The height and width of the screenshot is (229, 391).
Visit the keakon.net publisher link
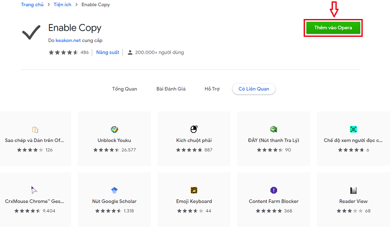coord(68,40)
